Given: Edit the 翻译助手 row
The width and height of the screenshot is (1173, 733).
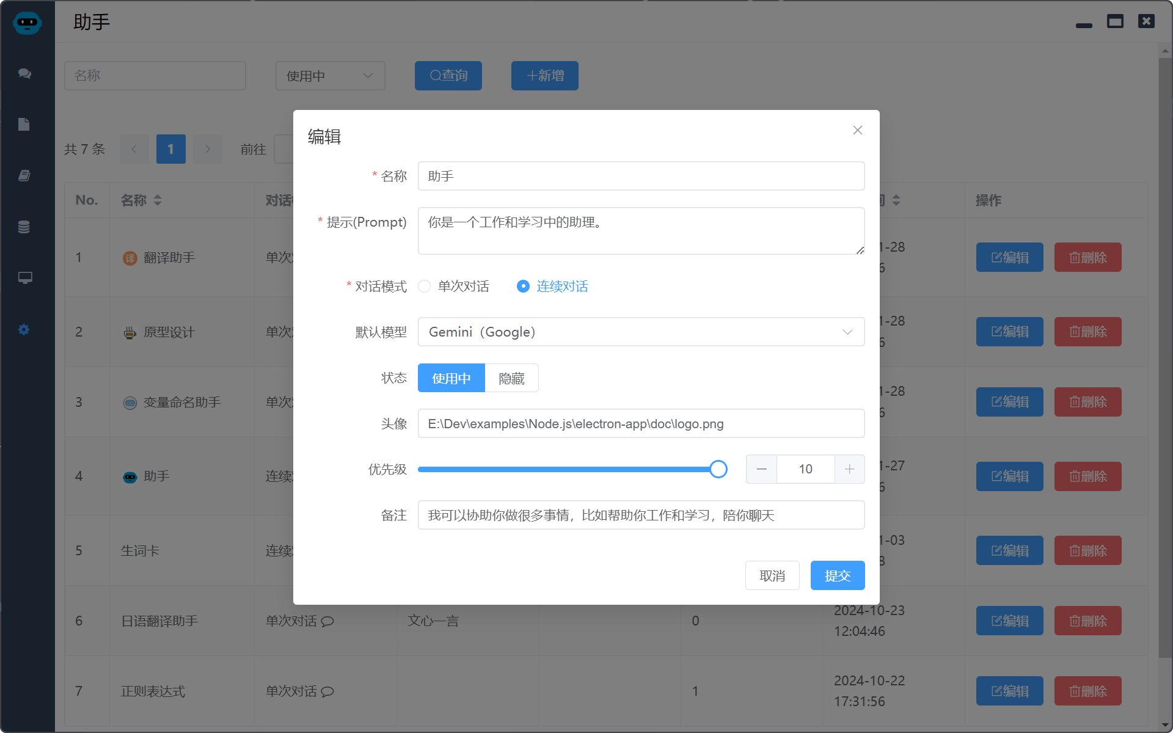Looking at the screenshot, I should pos(1010,257).
